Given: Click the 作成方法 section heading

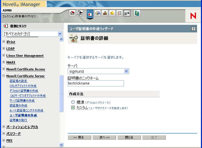Looking at the screenshot, I should [76, 94].
